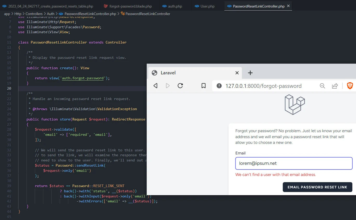Expand the Controllers breadcrumb
The image size is (356, 220).
(34, 14)
